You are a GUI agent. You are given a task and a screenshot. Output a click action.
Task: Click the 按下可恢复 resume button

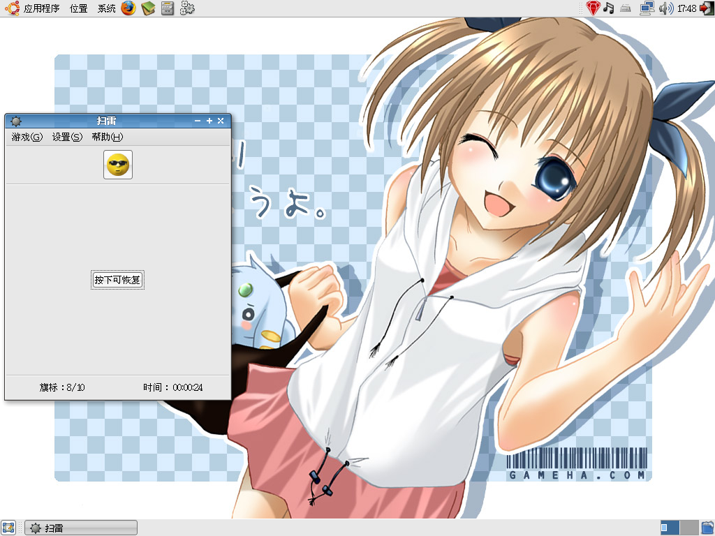117,280
